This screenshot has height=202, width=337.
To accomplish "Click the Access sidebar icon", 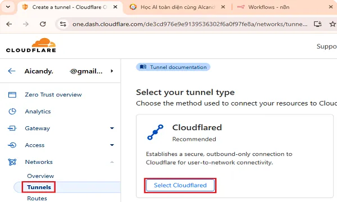I will (12, 145).
